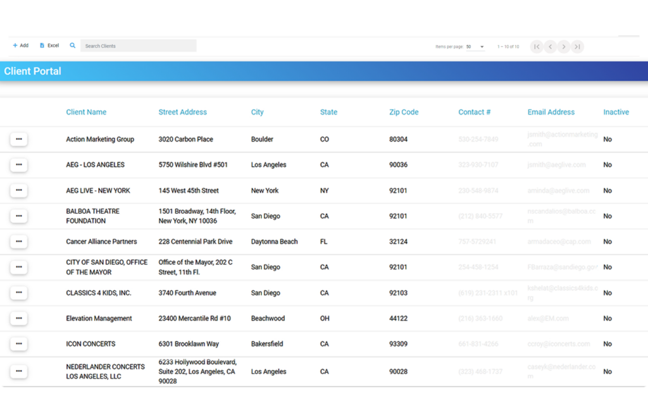Go to the previous page
Image resolution: width=648 pixels, height=406 pixels.
[550, 46]
